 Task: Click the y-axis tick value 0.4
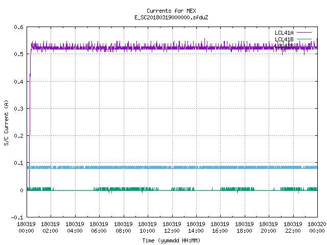coord(18,82)
